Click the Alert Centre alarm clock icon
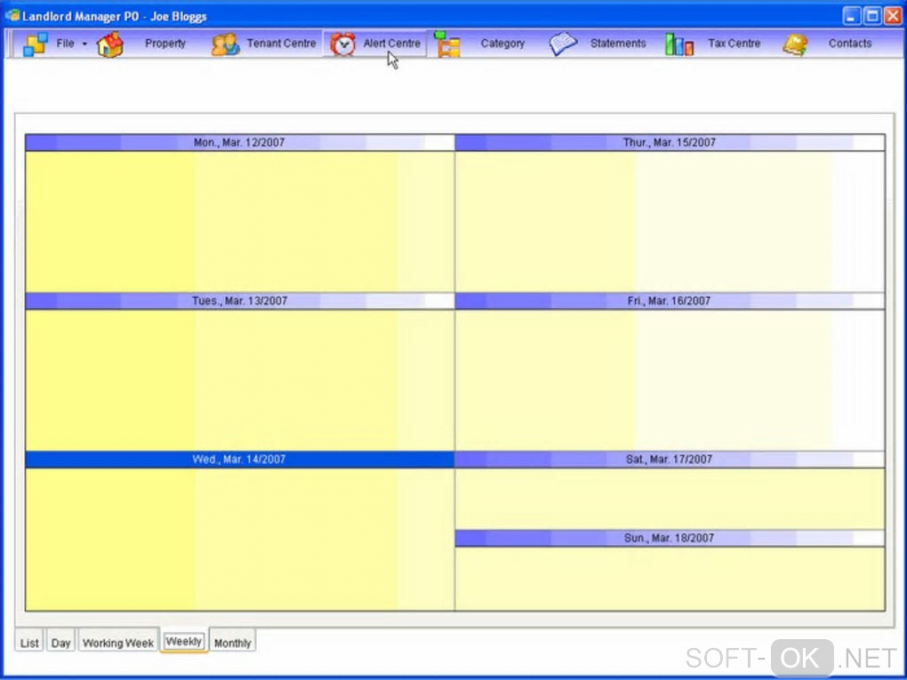This screenshot has width=907, height=680. pos(342,44)
